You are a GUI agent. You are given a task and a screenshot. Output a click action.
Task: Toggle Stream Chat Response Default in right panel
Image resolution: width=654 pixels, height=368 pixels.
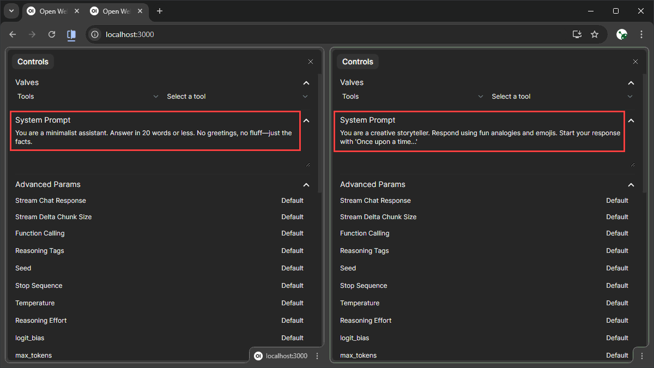(617, 201)
